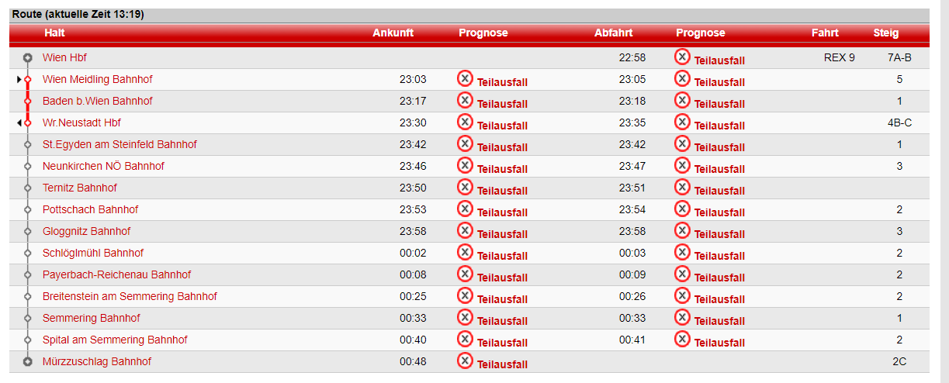The width and height of the screenshot is (949, 383).
Task: Click the Ankunft column header
Action: pos(393,33)
